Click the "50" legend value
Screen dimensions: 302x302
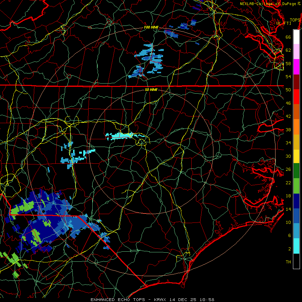coord(288,90)
